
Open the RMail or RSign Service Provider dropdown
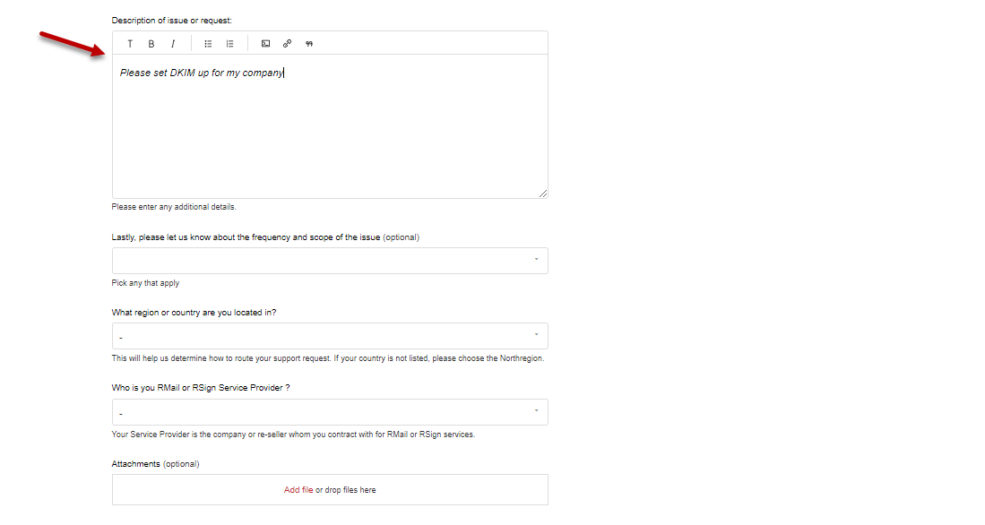click(329, 412)
